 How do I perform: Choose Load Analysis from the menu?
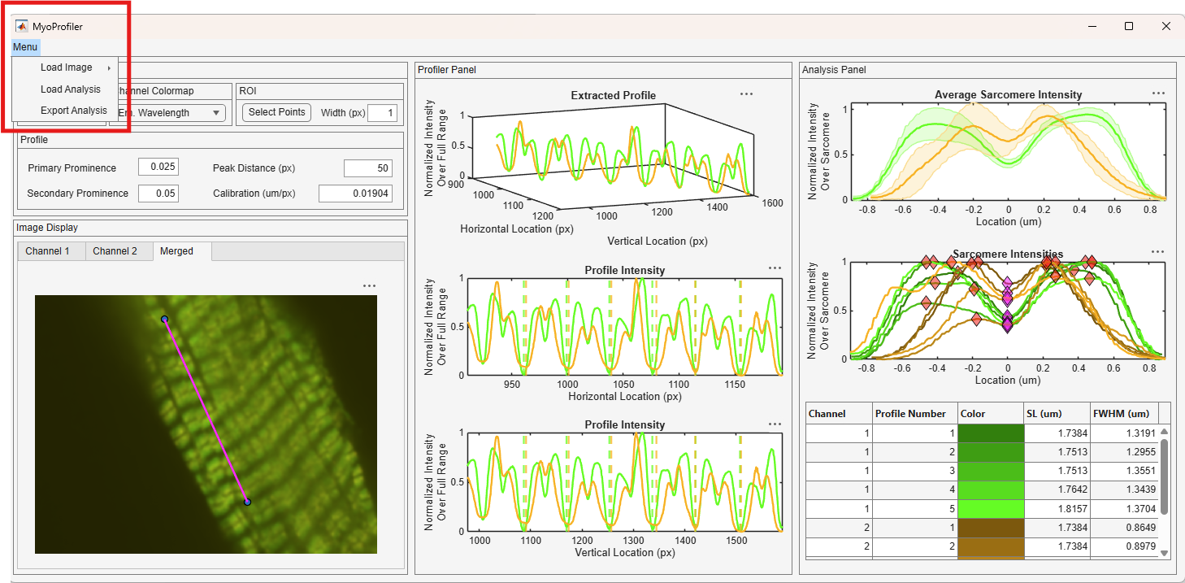[66, 89]
